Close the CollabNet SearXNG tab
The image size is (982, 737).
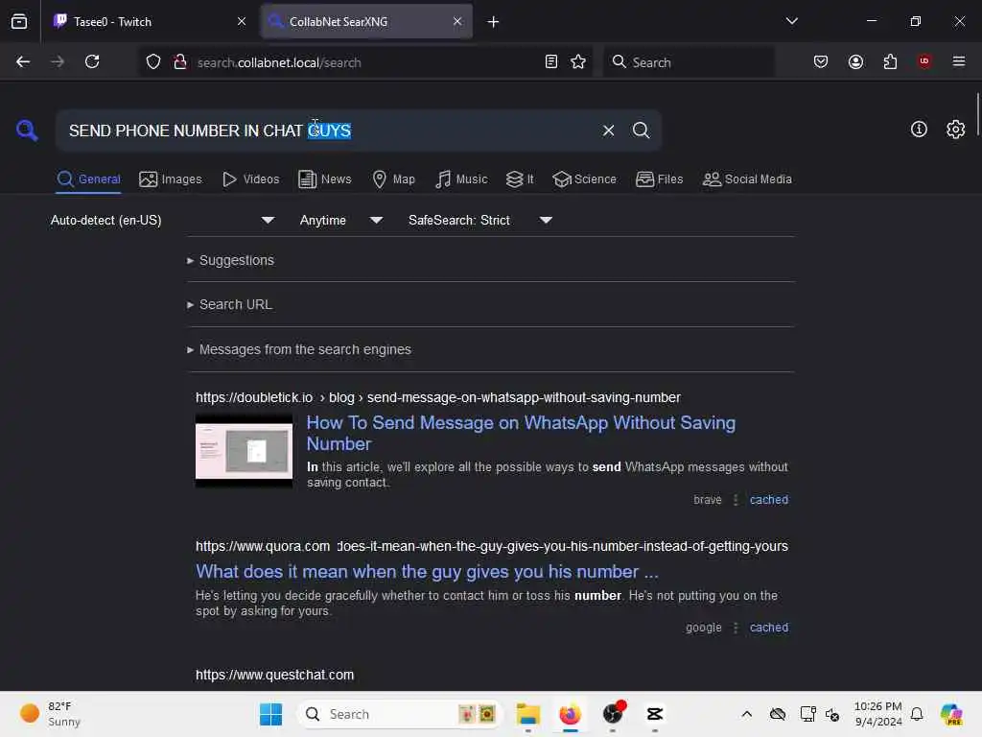[457, 21]
